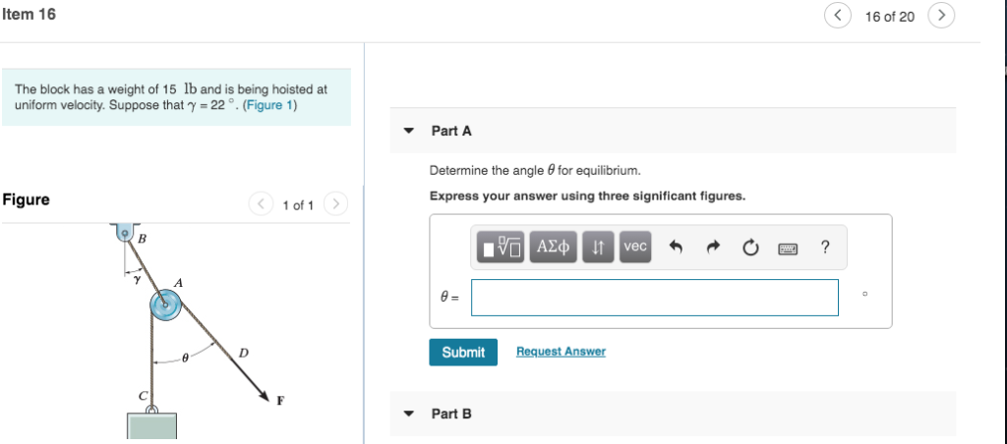Click the subscript/superscript arrows button

coord(598,247)
